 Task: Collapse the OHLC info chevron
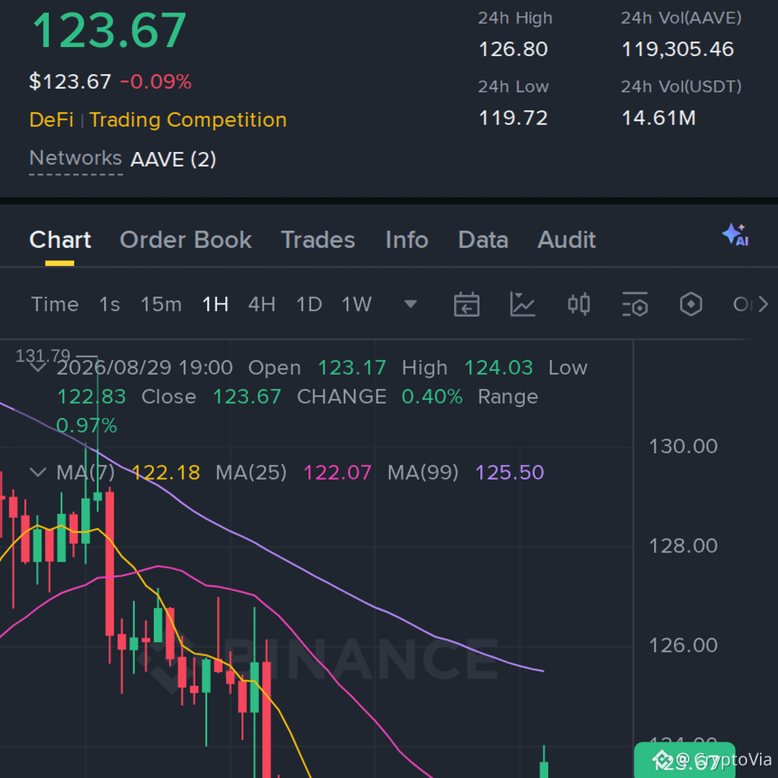(x=38, y=367)
